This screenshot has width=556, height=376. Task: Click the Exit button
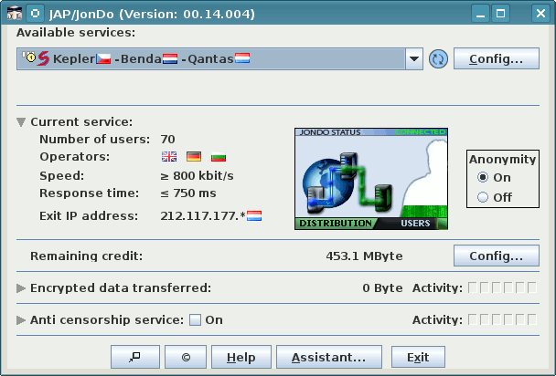[418, 357]
